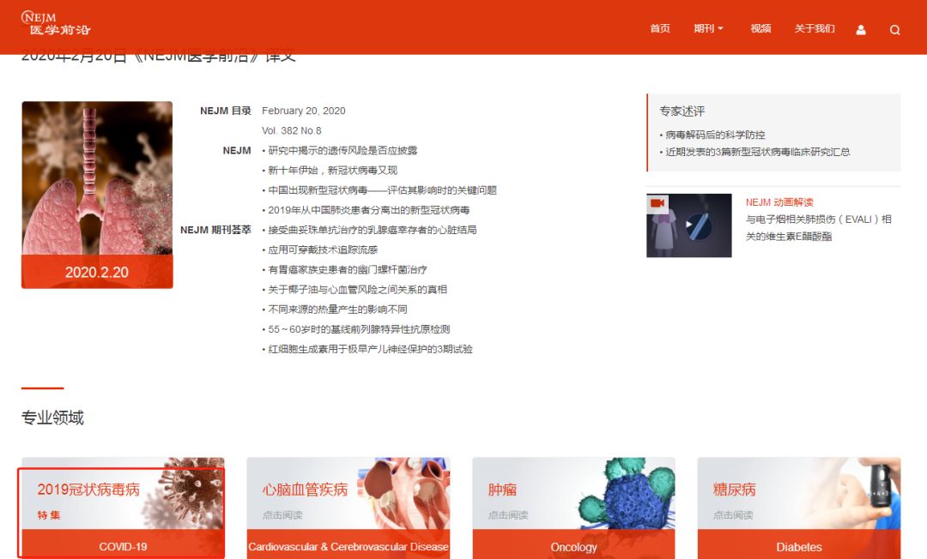Screen dimensions: 927x559
Task: Open article 不同来源的热量产生的影响不同
Action: 337,310
